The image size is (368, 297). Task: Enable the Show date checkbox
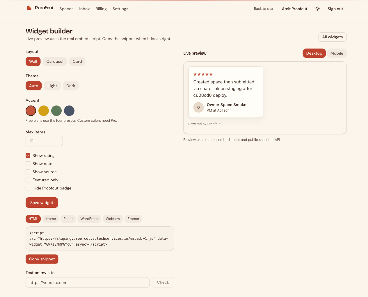(x=28, y=164)
